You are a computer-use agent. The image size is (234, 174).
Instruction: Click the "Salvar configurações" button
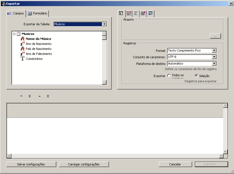pyautogui.click(x=31, y=164)
